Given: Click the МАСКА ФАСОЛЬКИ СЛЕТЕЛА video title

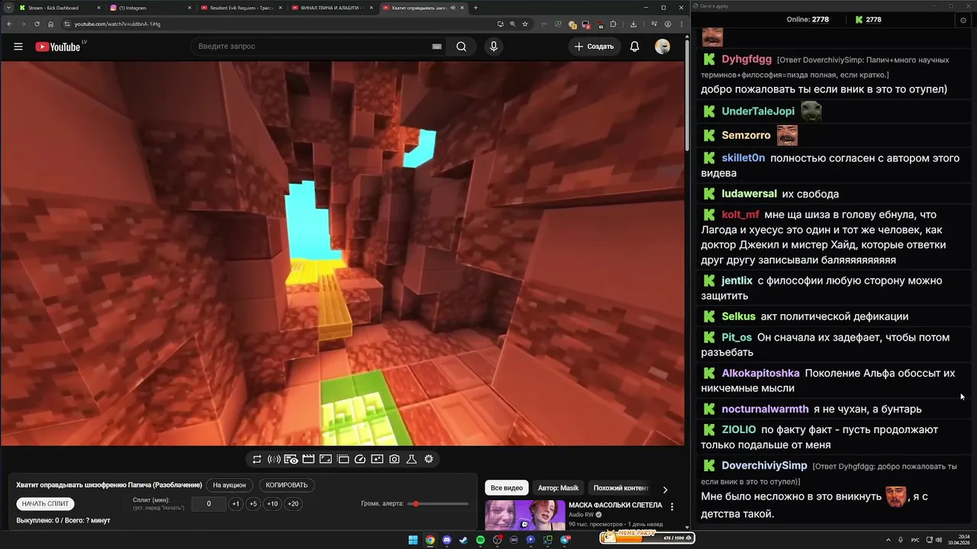Looking at the screenshot, I should click(615, 506).
